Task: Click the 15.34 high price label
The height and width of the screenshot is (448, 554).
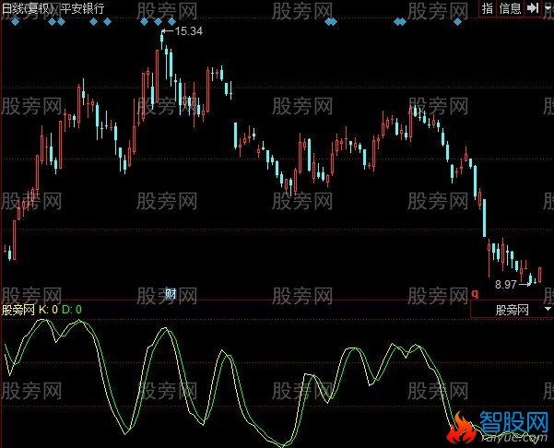Action: [x=188, y=31]
